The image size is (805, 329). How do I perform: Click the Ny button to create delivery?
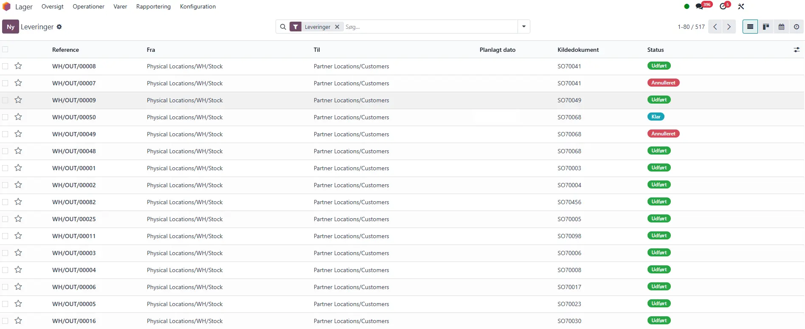11,27
